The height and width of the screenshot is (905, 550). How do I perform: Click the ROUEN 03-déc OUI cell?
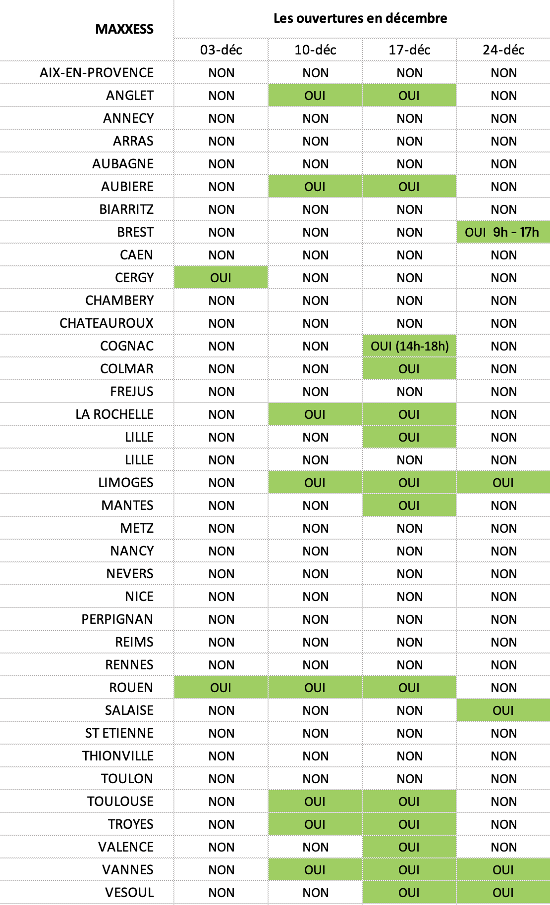[221, 687]
